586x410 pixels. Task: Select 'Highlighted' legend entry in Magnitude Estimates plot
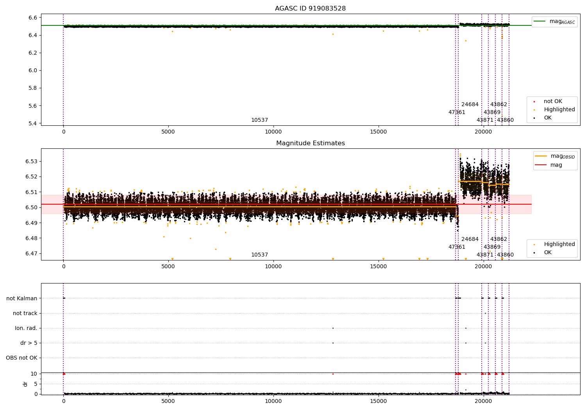(559, 244)
